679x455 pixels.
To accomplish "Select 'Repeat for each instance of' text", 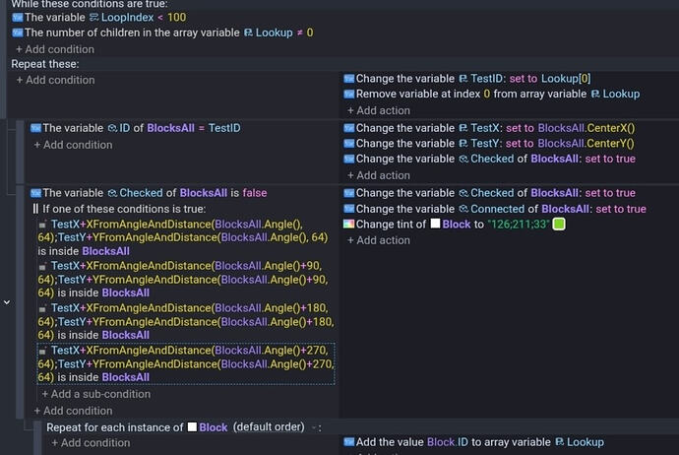I will [115, 427].
